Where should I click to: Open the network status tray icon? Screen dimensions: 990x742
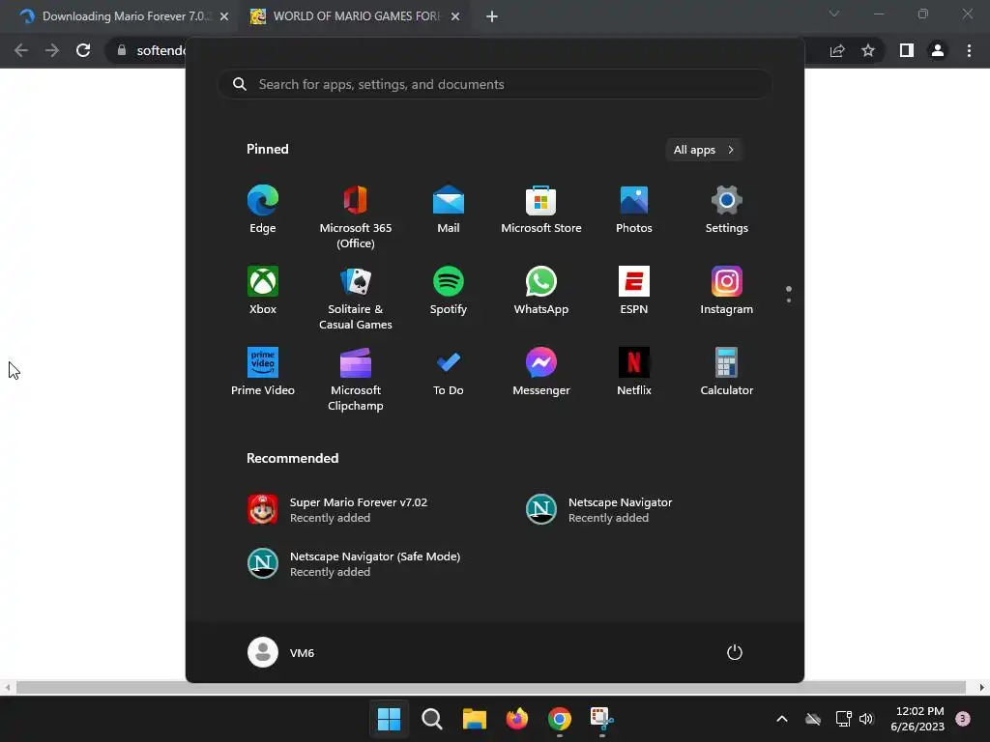click(843, 719)
